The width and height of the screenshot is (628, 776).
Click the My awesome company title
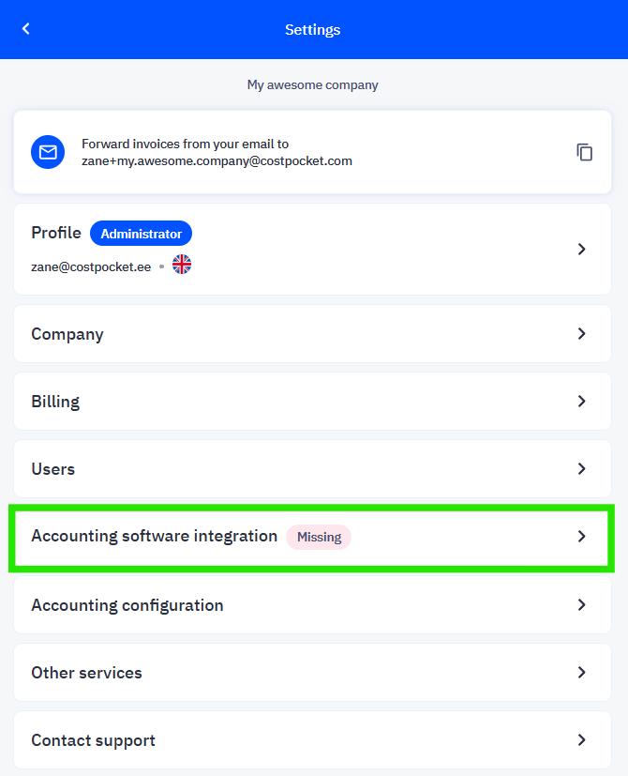point(312,85)
